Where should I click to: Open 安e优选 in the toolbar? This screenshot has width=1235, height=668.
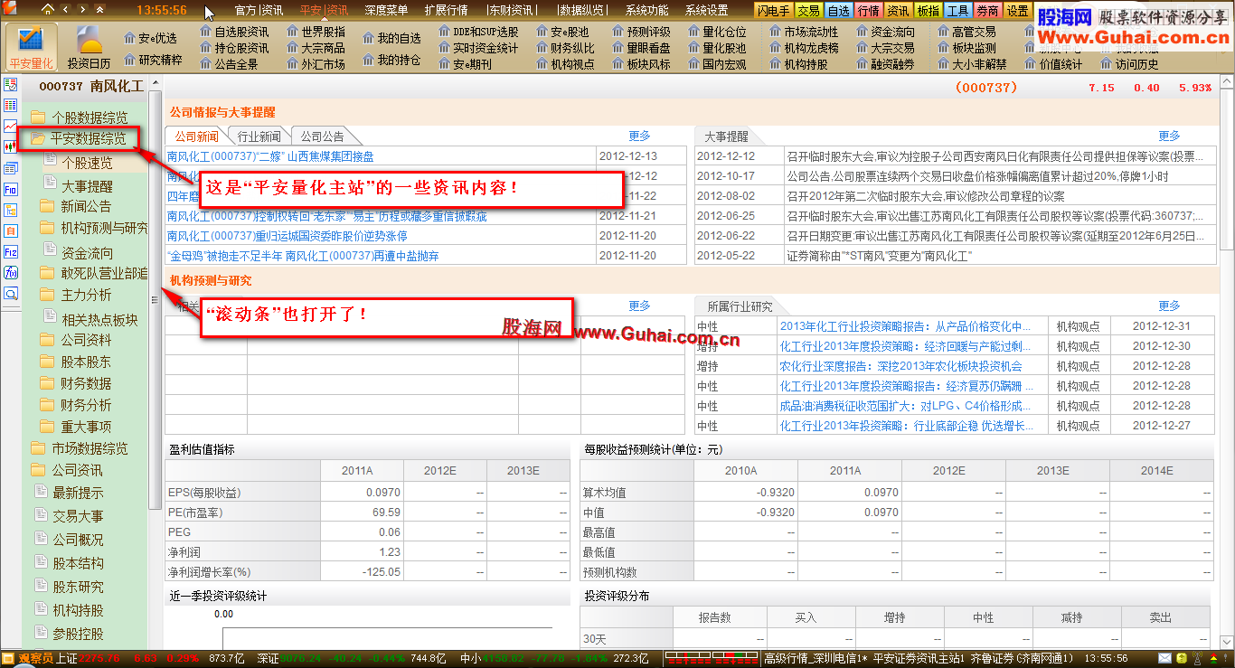click(x=150, y=38)
